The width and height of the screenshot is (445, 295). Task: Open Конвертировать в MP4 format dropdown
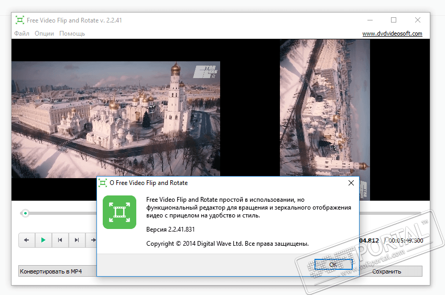tap(58, 271)
